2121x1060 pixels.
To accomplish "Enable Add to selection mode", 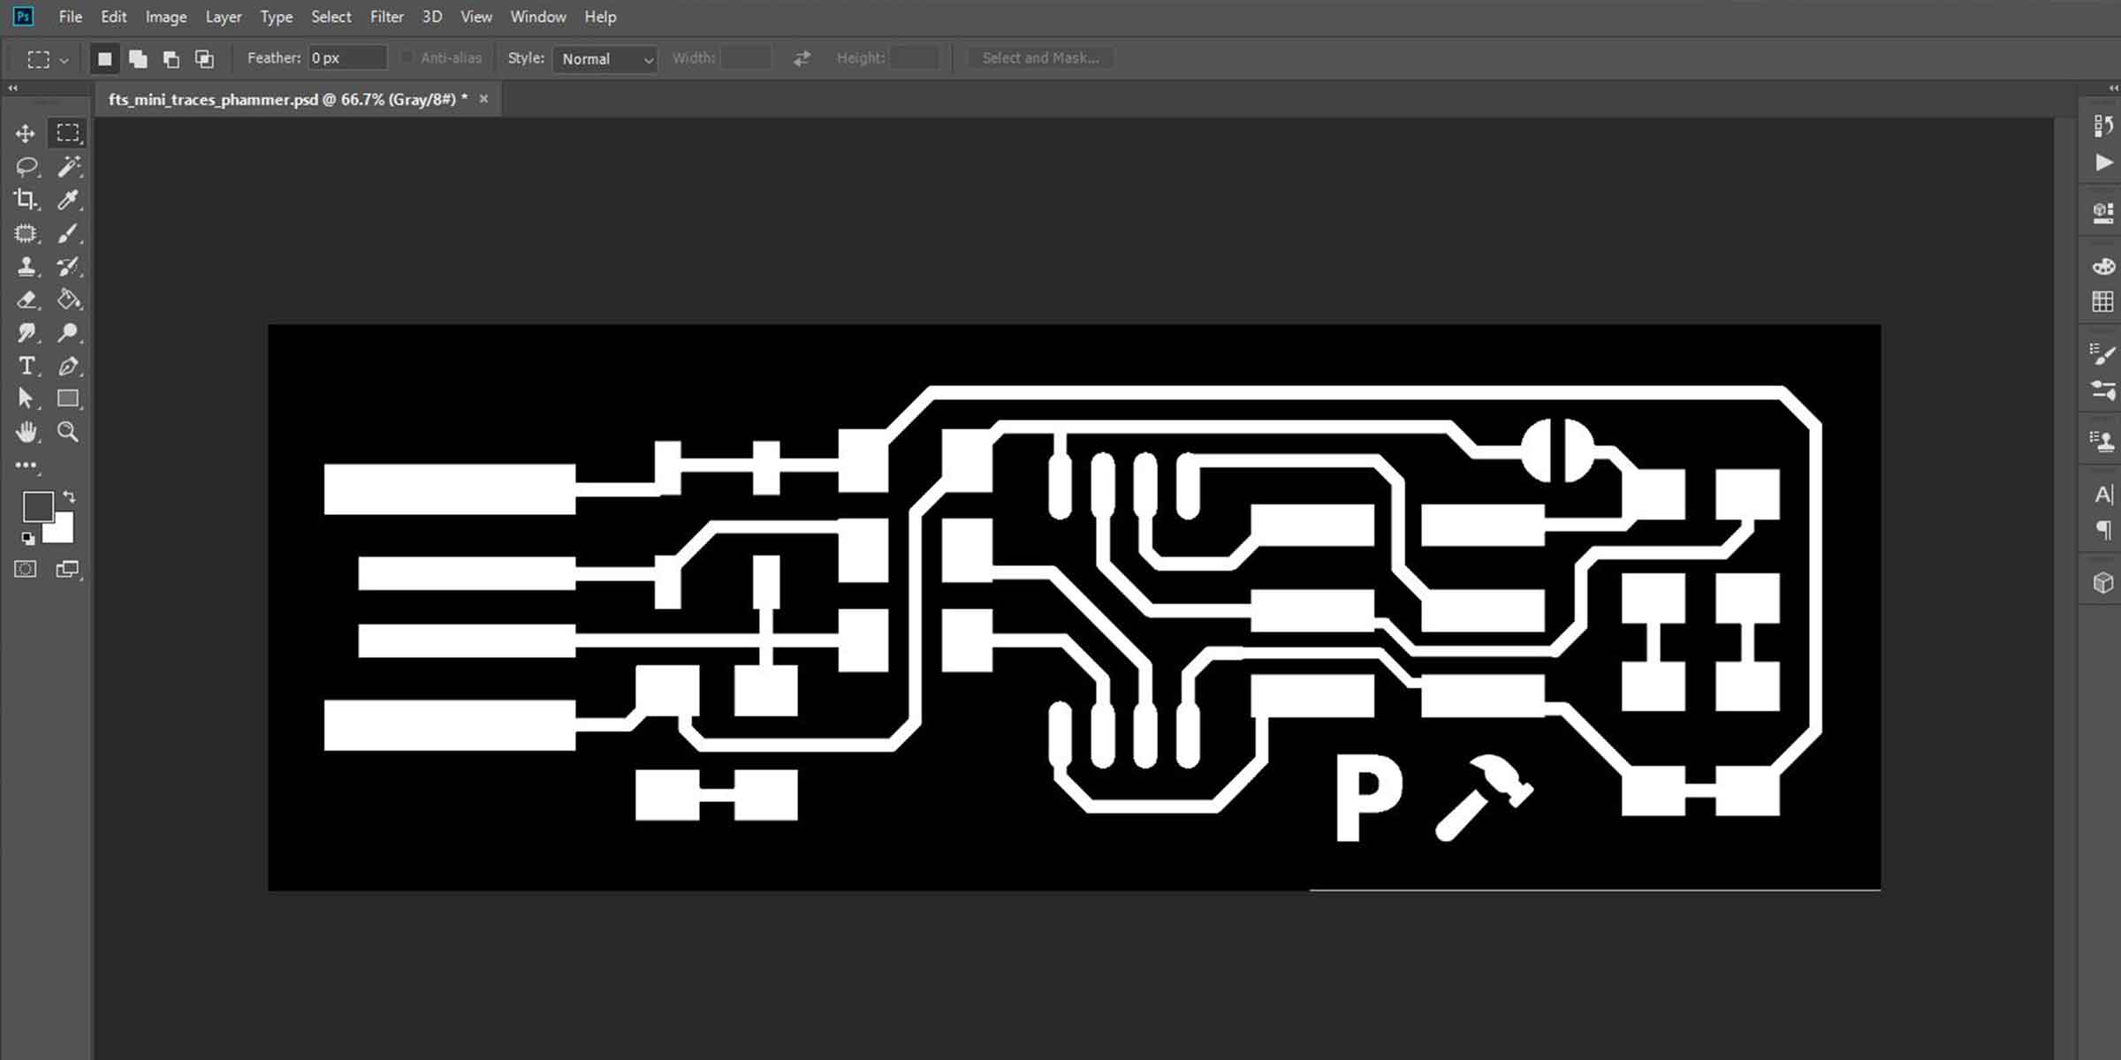I will [138, 59].
